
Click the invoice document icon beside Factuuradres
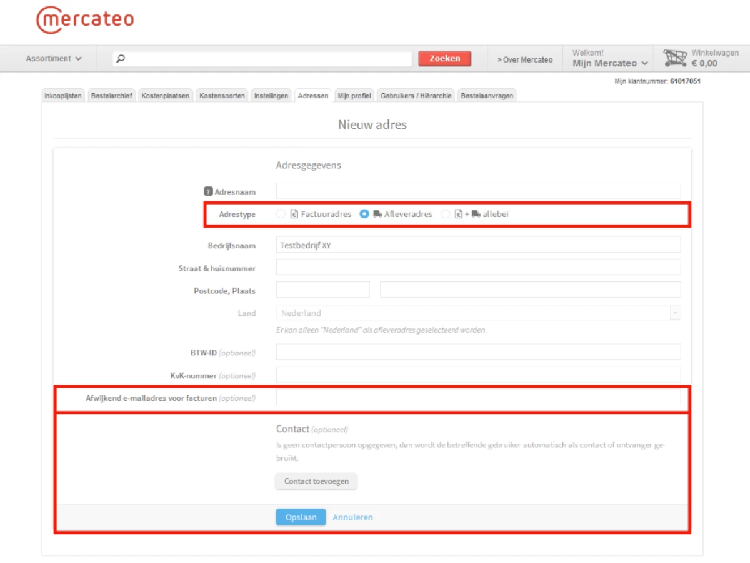(x=294, y=214)
